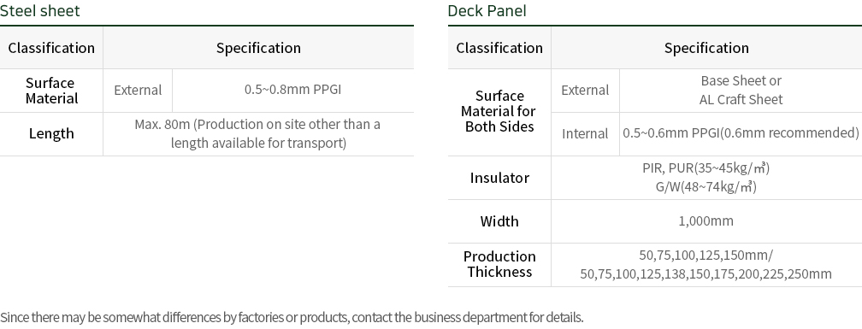Select the Classification header in Deck Panel table
Viewport: 862px width, 329px height.
pos(499,48)
